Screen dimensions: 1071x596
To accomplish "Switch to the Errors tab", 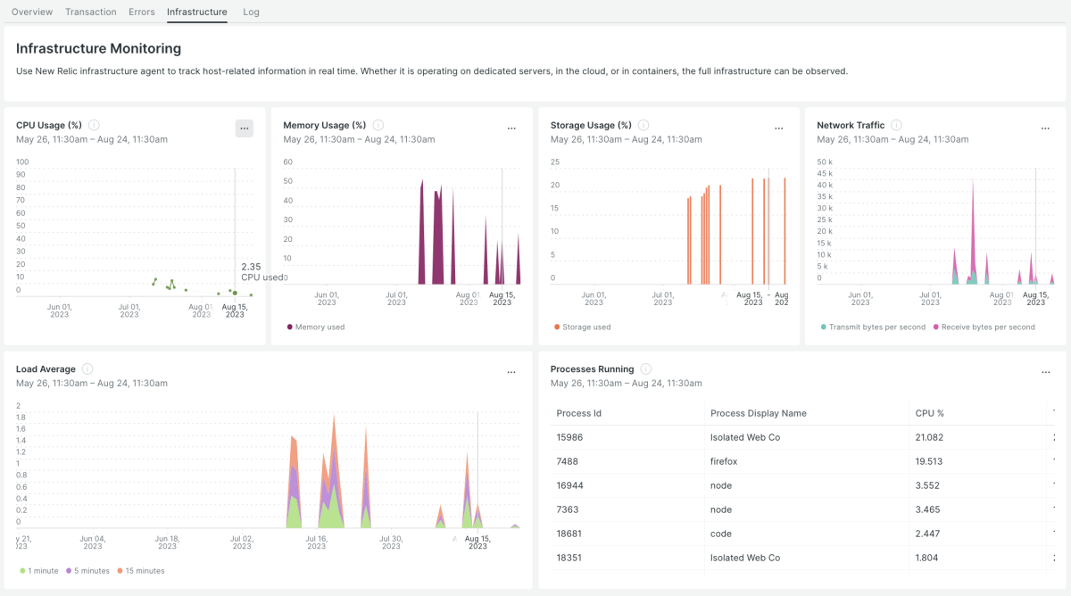I will (141, 12).
